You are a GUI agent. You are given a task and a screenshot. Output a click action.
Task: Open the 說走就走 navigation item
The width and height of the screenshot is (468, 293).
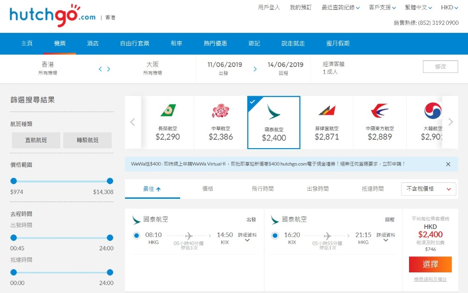click(293, 43)
